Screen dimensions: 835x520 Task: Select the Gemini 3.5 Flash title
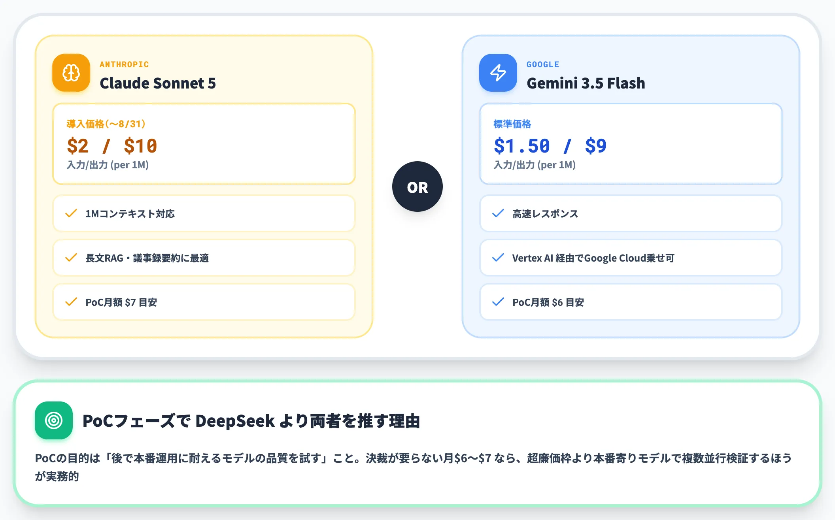[586, 83]
